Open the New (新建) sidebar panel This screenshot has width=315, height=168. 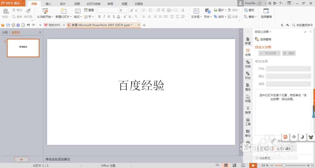[x=248, y=41]
